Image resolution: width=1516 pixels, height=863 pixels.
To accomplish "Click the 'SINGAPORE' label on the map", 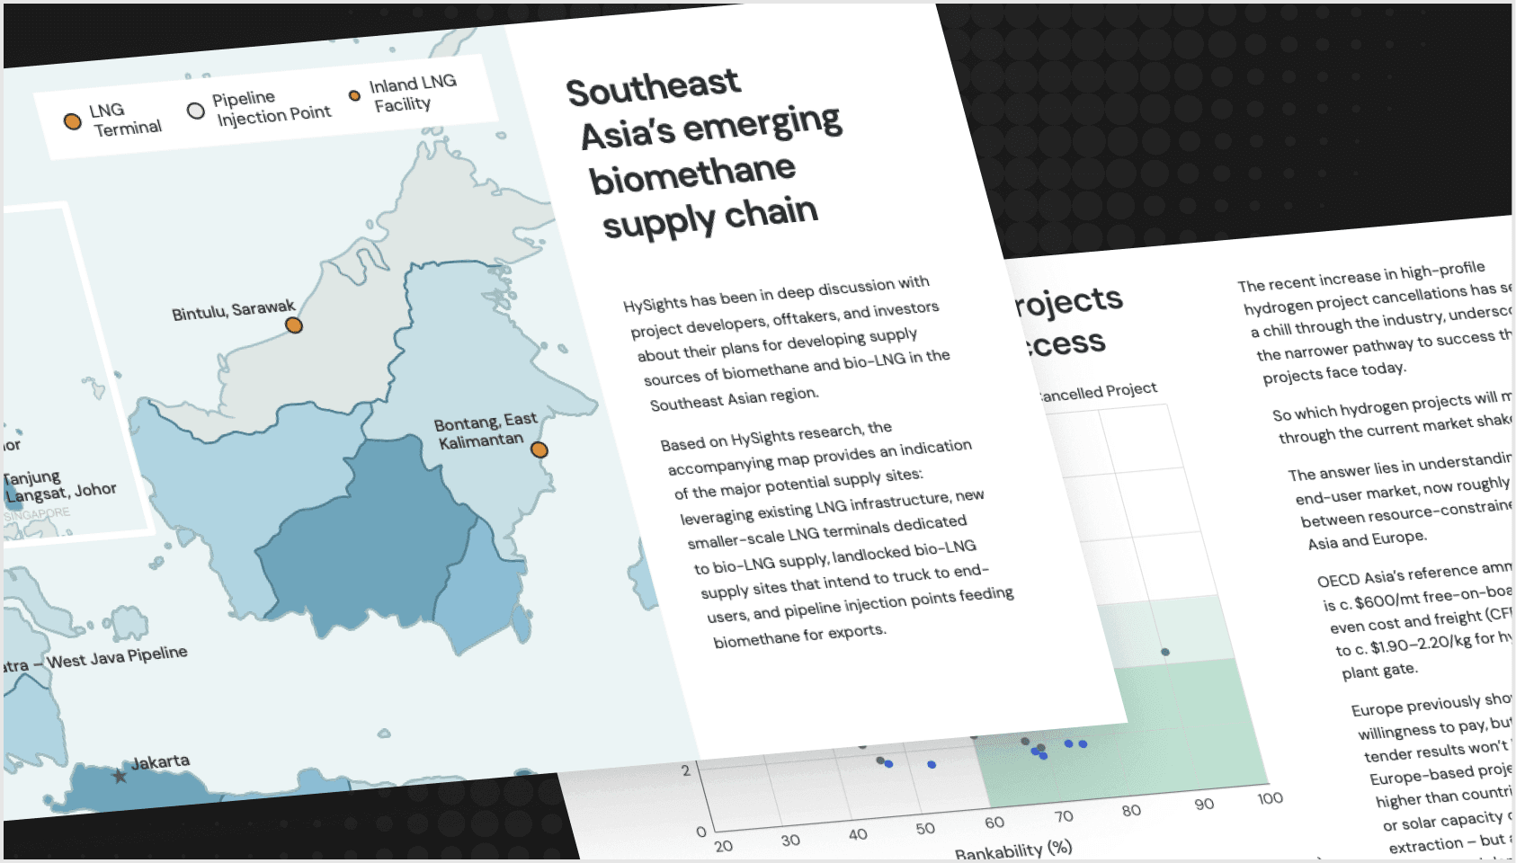I will (36, 515).
